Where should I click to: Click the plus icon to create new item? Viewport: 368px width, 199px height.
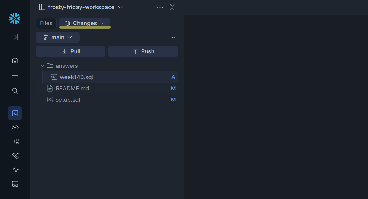pyautogui.click(x=15, y=75)
